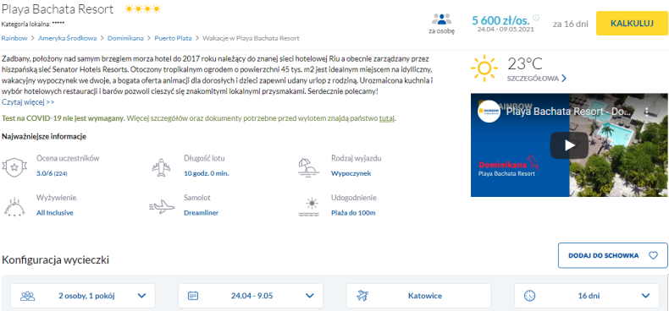Click the Kategoria lokalna text
This screenshot has width=669, height=311.
pos(33,24)
